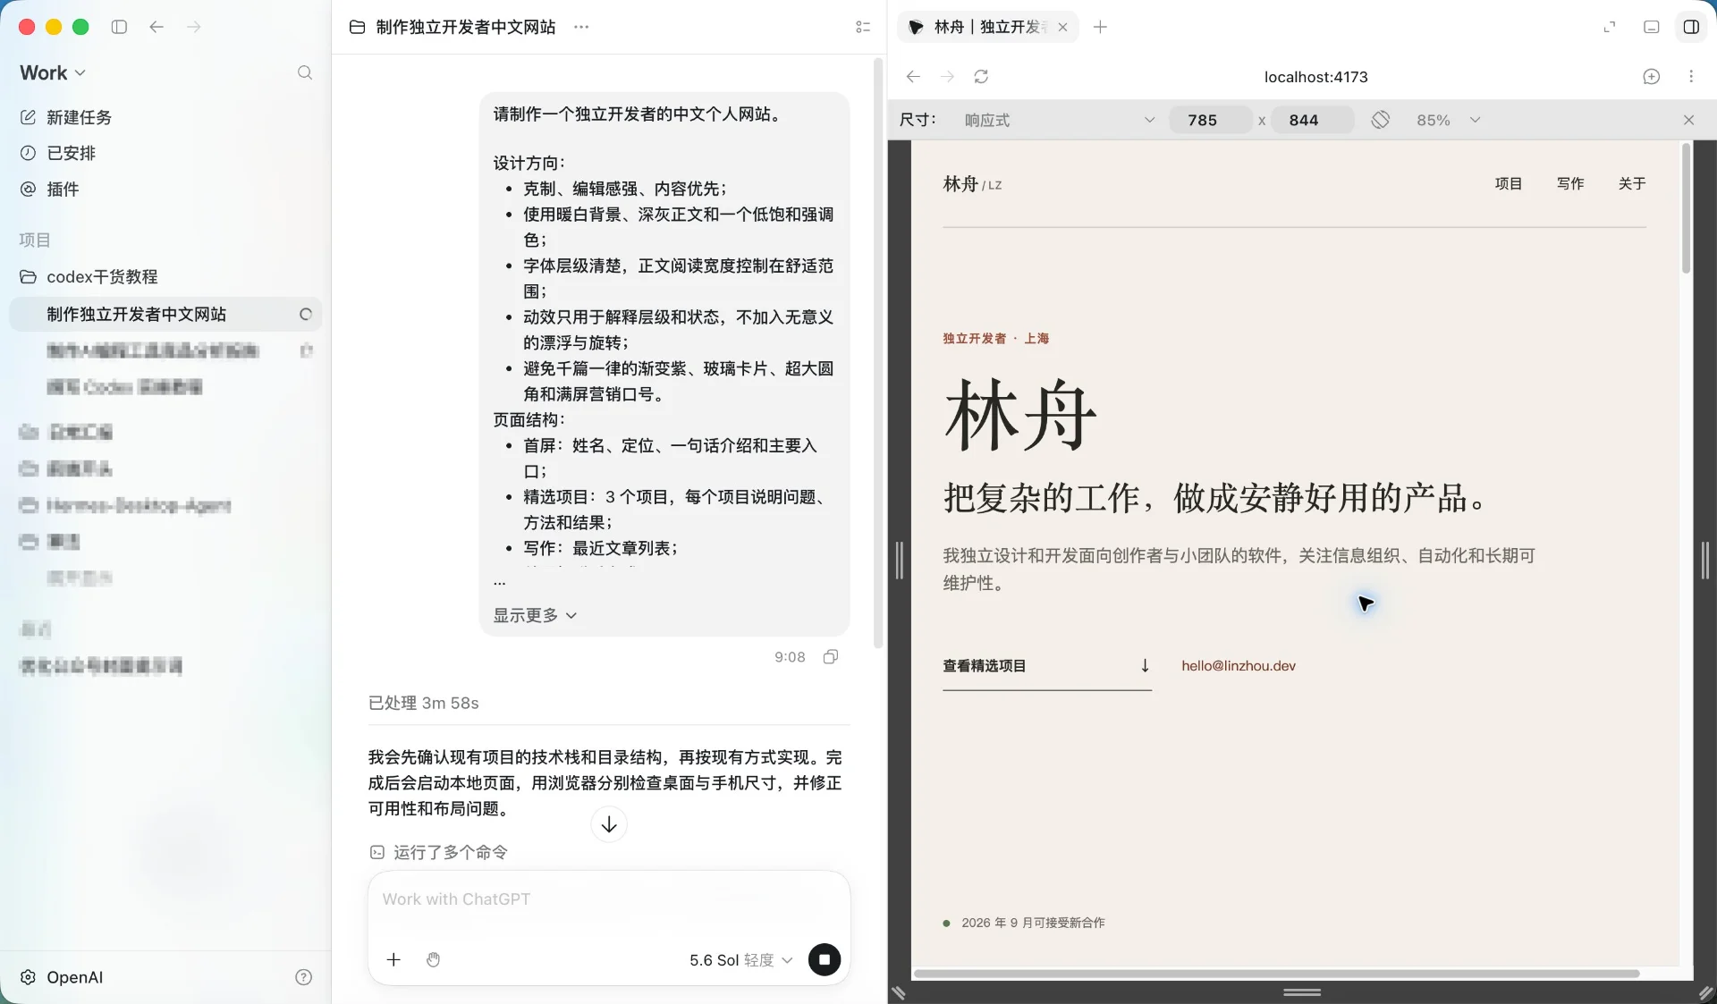Select the 制作独立开发者中文网站 task in the sidebar
Image resolution: width=1717 pixels, height=1004 pixels.
pos(165,314)
